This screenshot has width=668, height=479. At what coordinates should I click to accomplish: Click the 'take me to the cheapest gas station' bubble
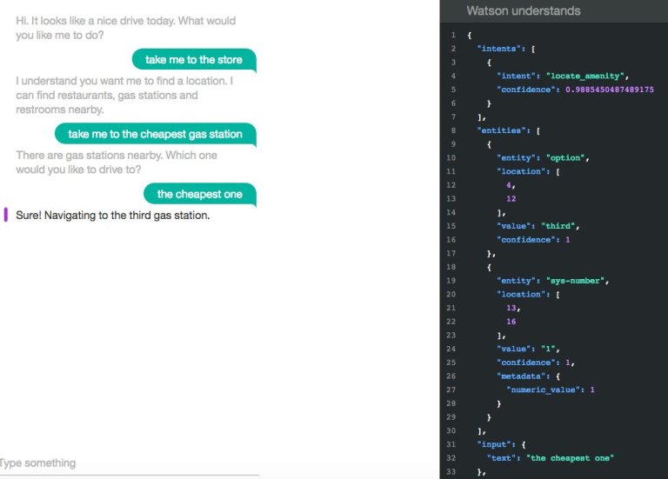155,134
